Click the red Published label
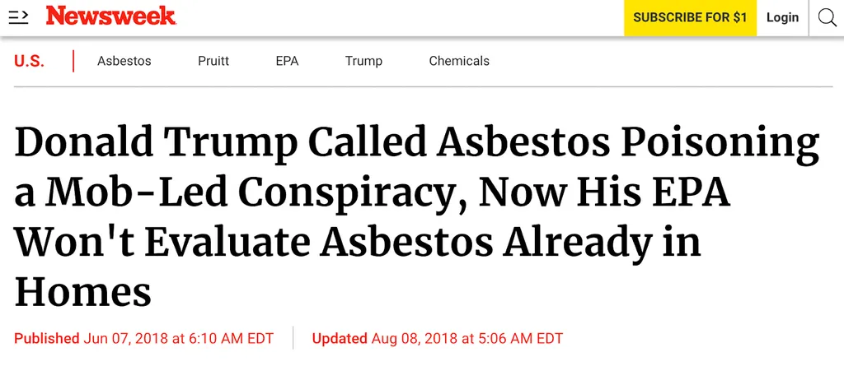 pyautogui.click(x=47, y=339)
